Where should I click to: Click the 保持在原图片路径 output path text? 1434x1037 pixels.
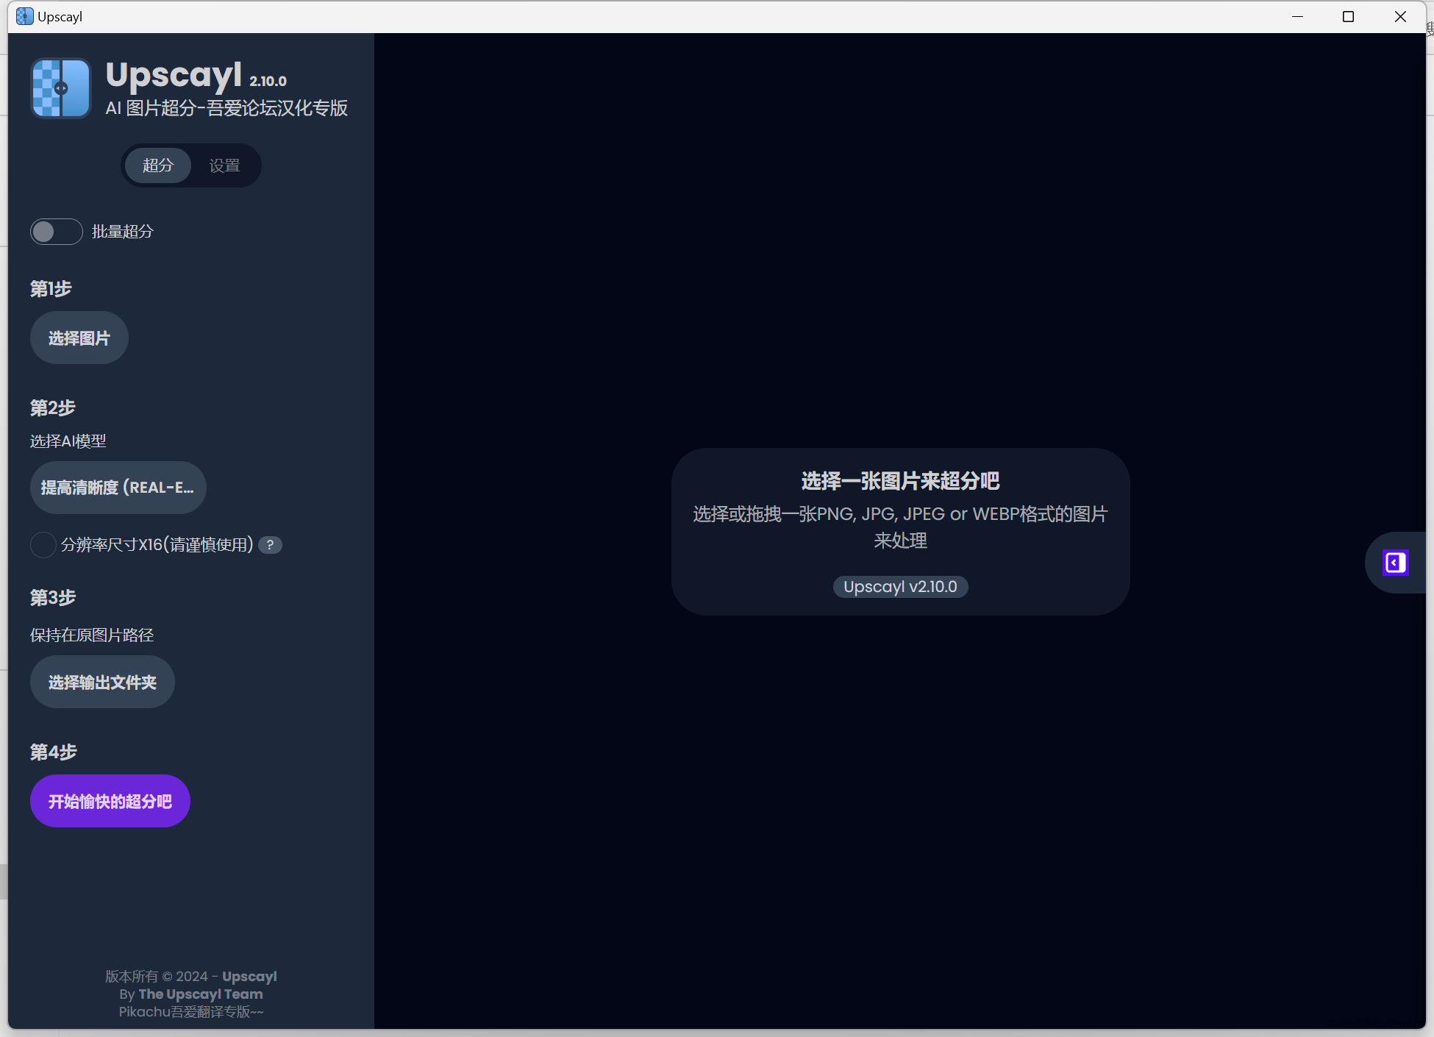pyautogui.click(x=92, y=635)
